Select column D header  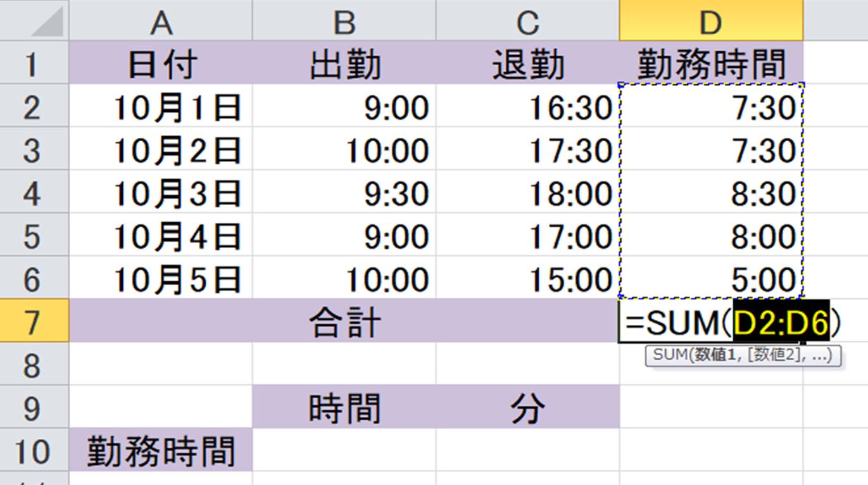710,23
